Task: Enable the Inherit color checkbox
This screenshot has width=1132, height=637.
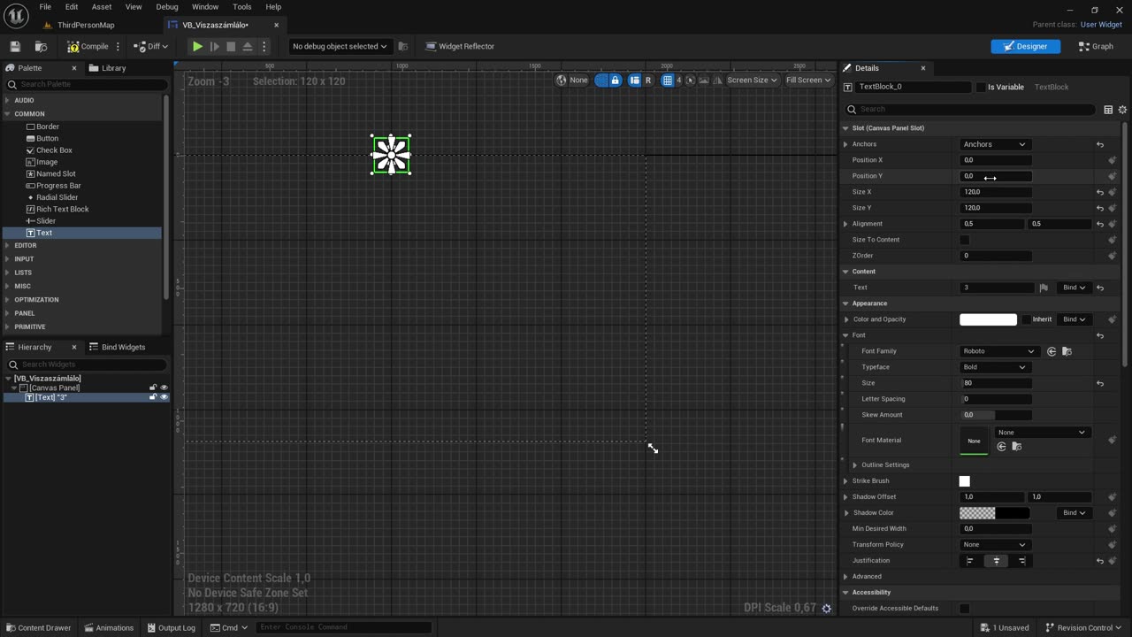Action: pos(1026,319)
